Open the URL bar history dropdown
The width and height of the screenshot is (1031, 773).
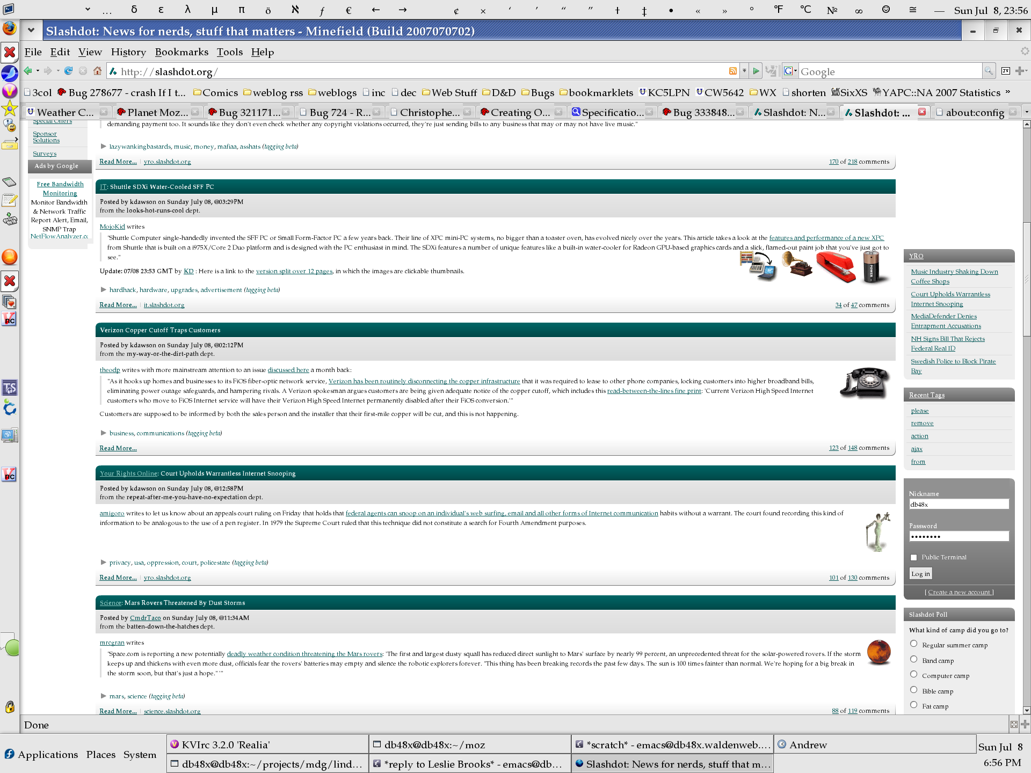744,71
